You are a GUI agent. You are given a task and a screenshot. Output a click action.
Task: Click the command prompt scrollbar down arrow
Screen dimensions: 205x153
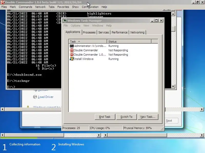(x=173, y=86)
